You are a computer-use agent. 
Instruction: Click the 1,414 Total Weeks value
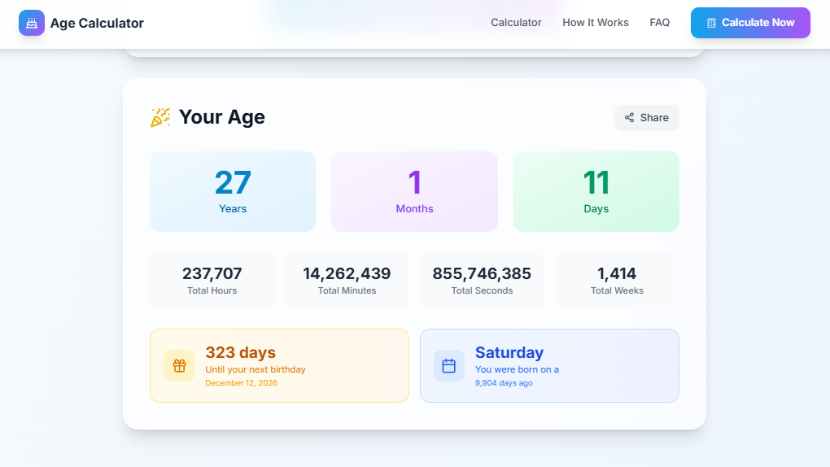click(x=617, y=273)
